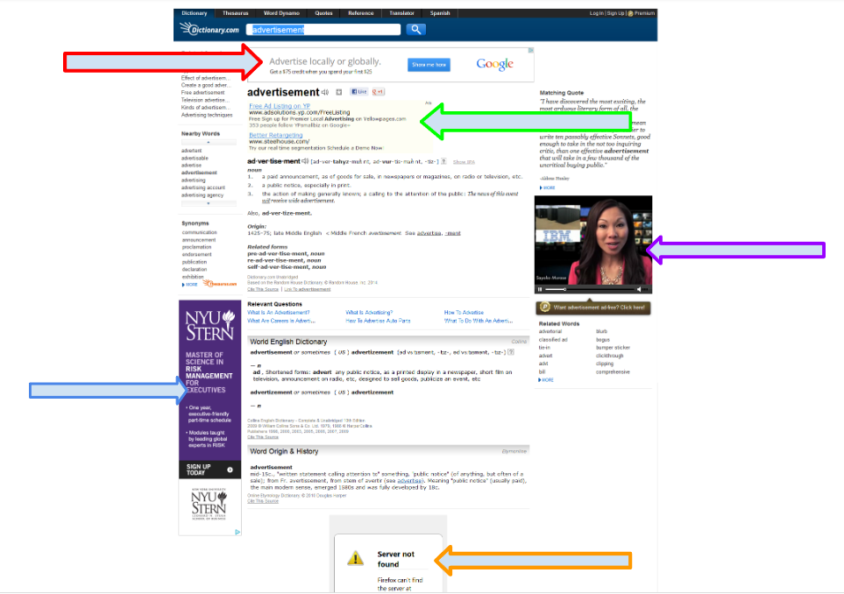
Task: Click the Google +1 button
Action: click(x=378, y=92)
